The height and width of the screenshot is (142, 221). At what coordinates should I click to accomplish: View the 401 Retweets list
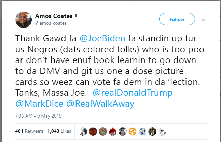pos(29,131)
